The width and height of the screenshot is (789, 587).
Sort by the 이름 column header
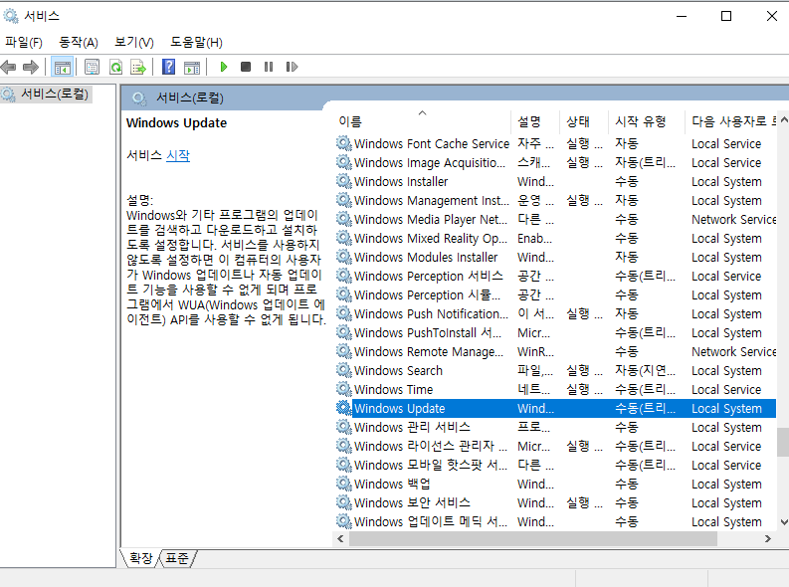pyautogui.click(x=423, y=121)
